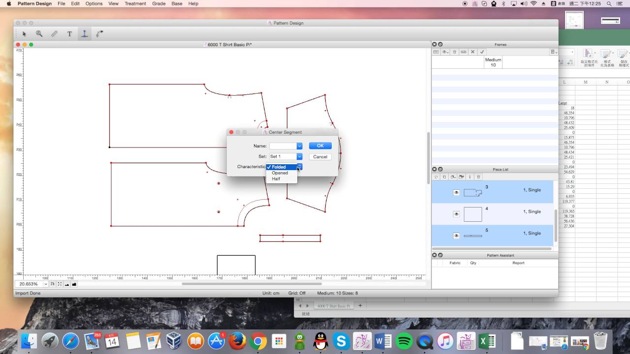Click the refresh icon in Piece List

point(436,177)
